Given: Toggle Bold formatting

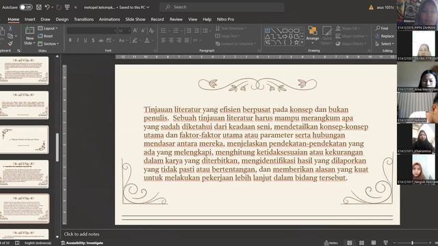Looking at the screenshot, I should 70,40.
